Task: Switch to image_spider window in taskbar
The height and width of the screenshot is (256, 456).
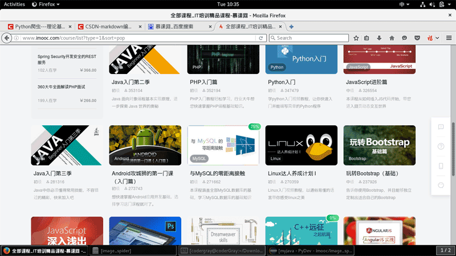Action: click(133, 250)
